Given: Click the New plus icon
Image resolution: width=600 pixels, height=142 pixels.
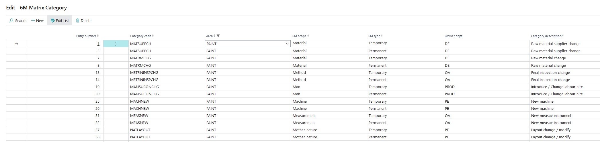Looking at the screenshot, I should [x=33, y=21].
